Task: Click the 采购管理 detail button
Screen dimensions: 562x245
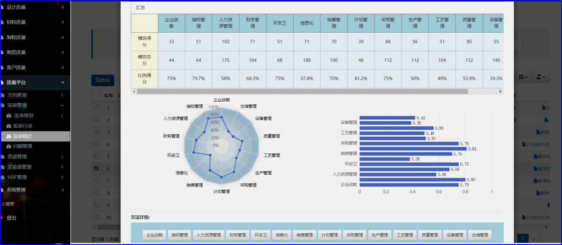Action: pyautogui.click(x=355, y=235)
